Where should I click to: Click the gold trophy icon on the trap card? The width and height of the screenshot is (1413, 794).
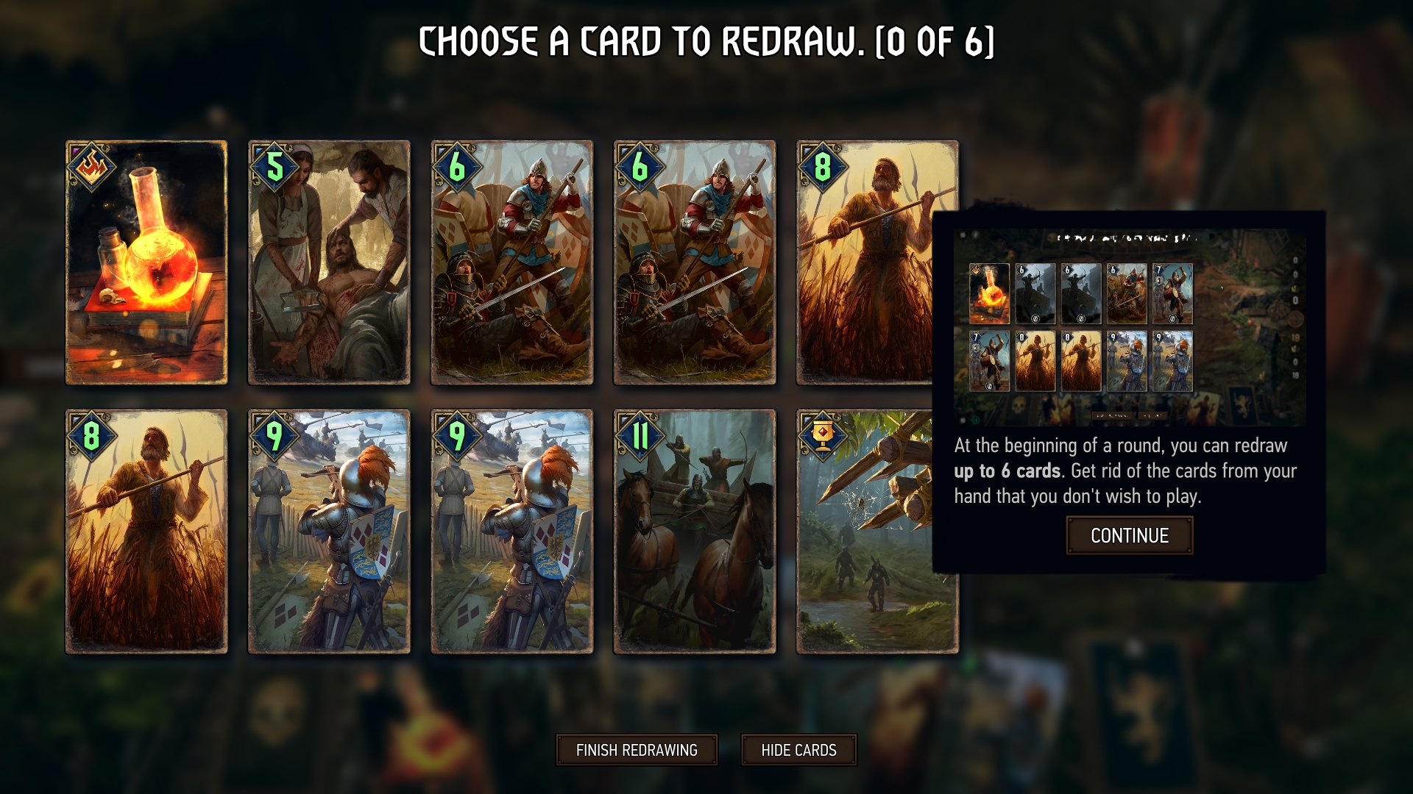tap(822, 436)
